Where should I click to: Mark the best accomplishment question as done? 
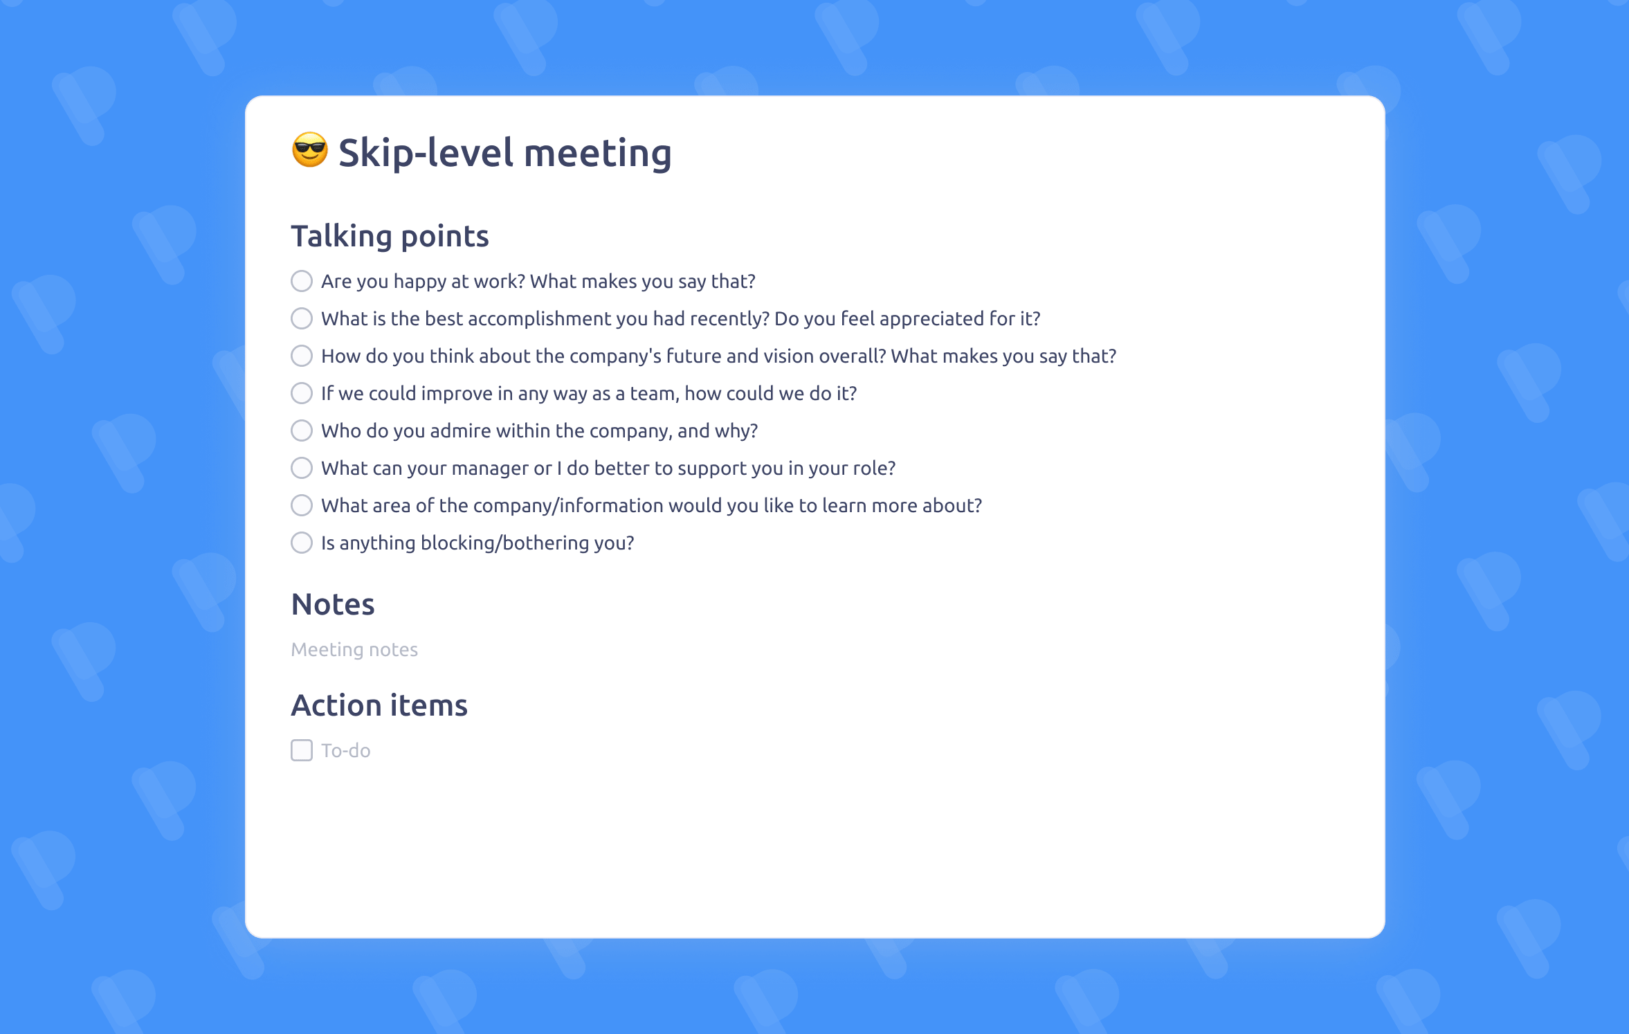(x=302, y=318)
